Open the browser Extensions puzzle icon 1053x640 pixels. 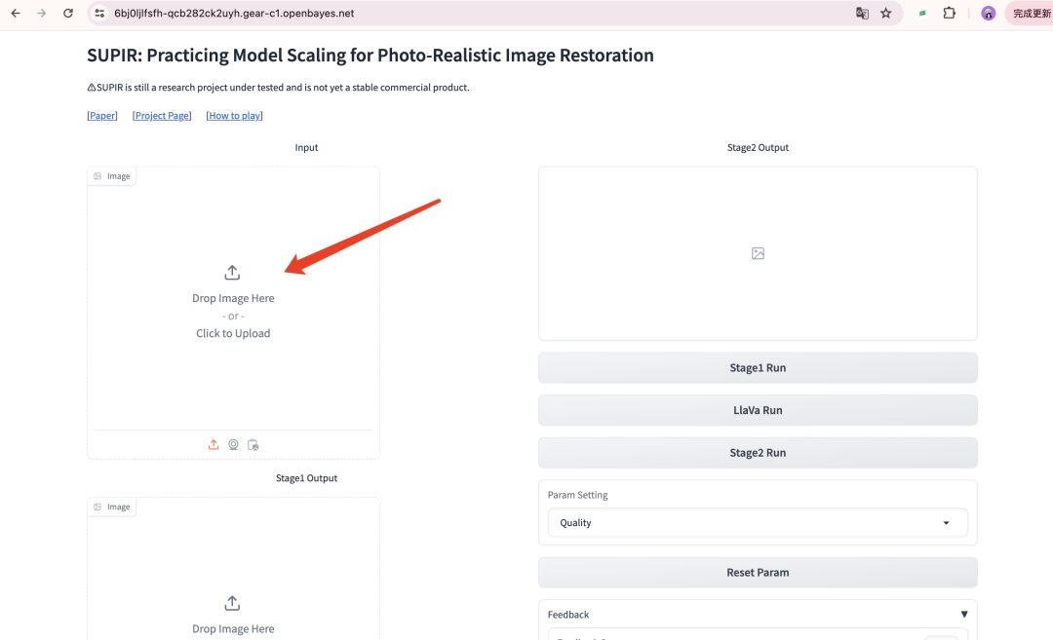pyautogui.click(x=949, y=14)
